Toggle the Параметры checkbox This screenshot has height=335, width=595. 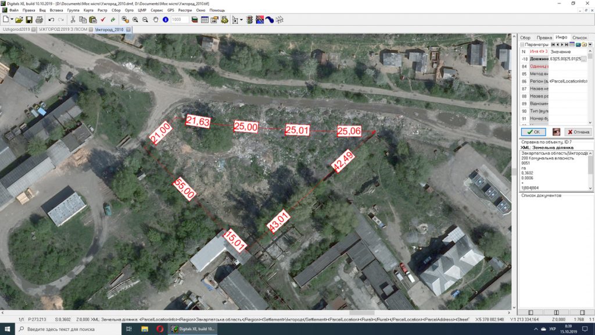pyautogui.click(x=522, y=44)
